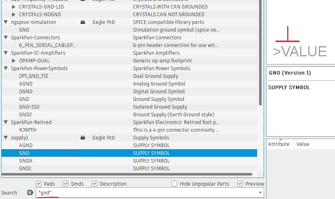Click the Attribute column header

click(279, 144)
